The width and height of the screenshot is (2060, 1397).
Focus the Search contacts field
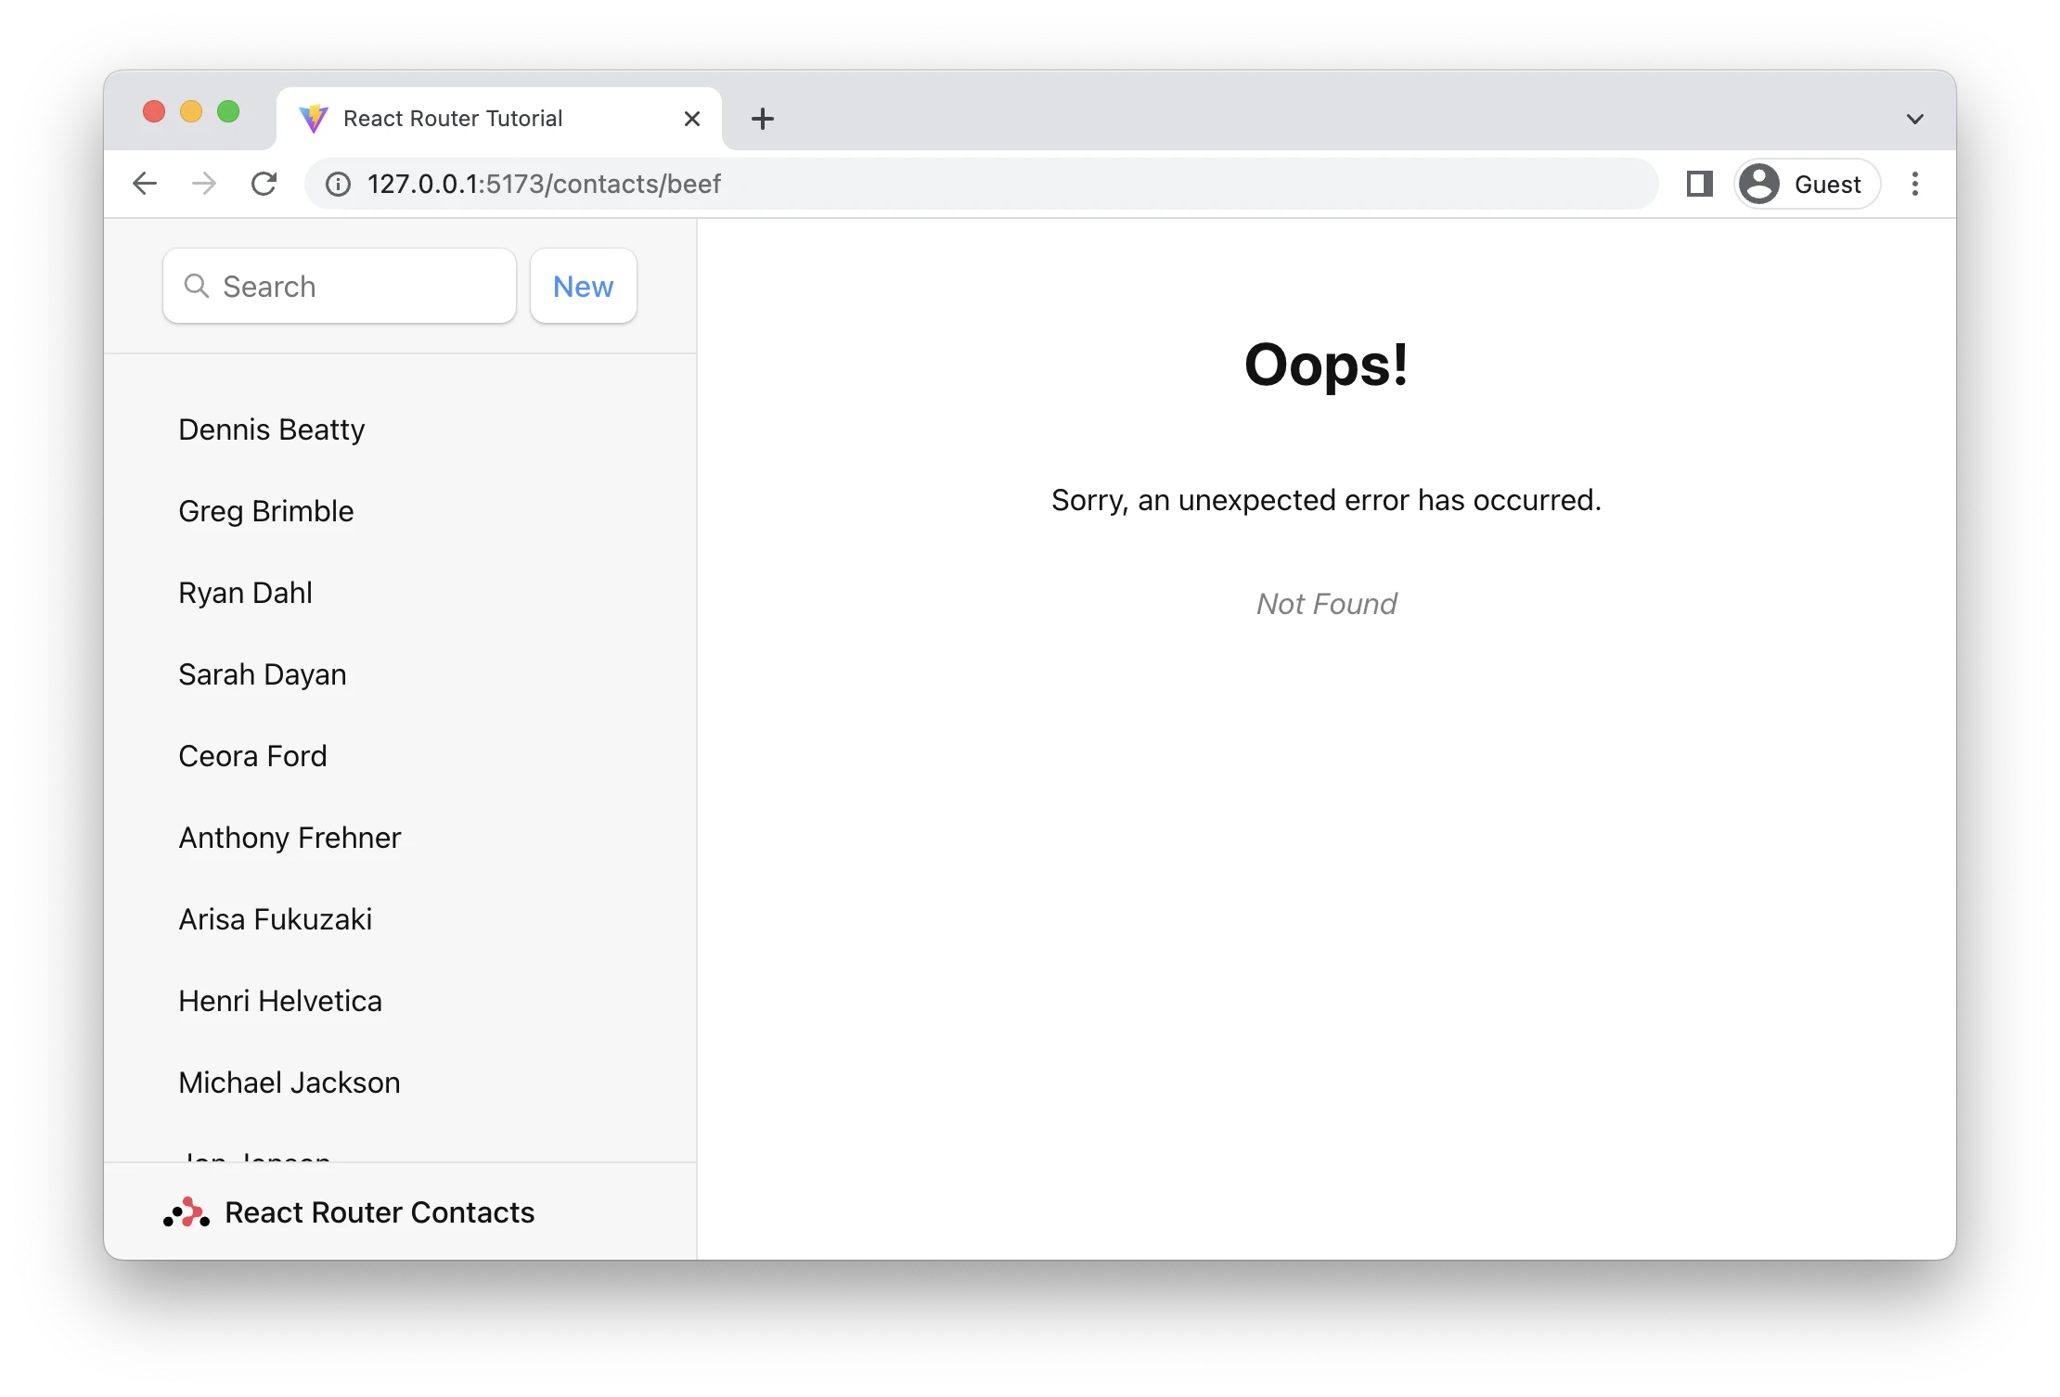[353, 287]
